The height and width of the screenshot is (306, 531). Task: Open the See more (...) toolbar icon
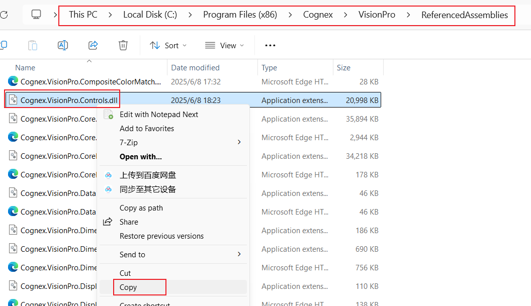[270, 45]
